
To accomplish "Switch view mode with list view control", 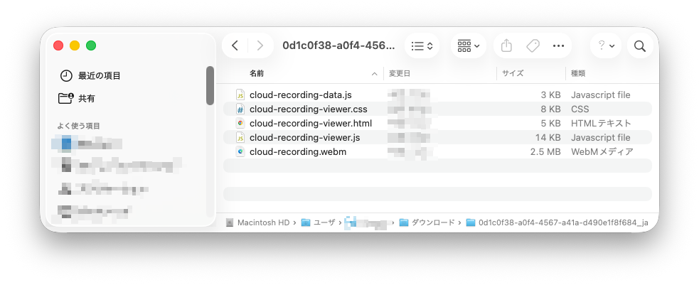I will pyautogui.click(x=422, y=46).
